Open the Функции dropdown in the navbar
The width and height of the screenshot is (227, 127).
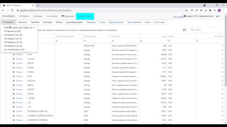(38, 16)
